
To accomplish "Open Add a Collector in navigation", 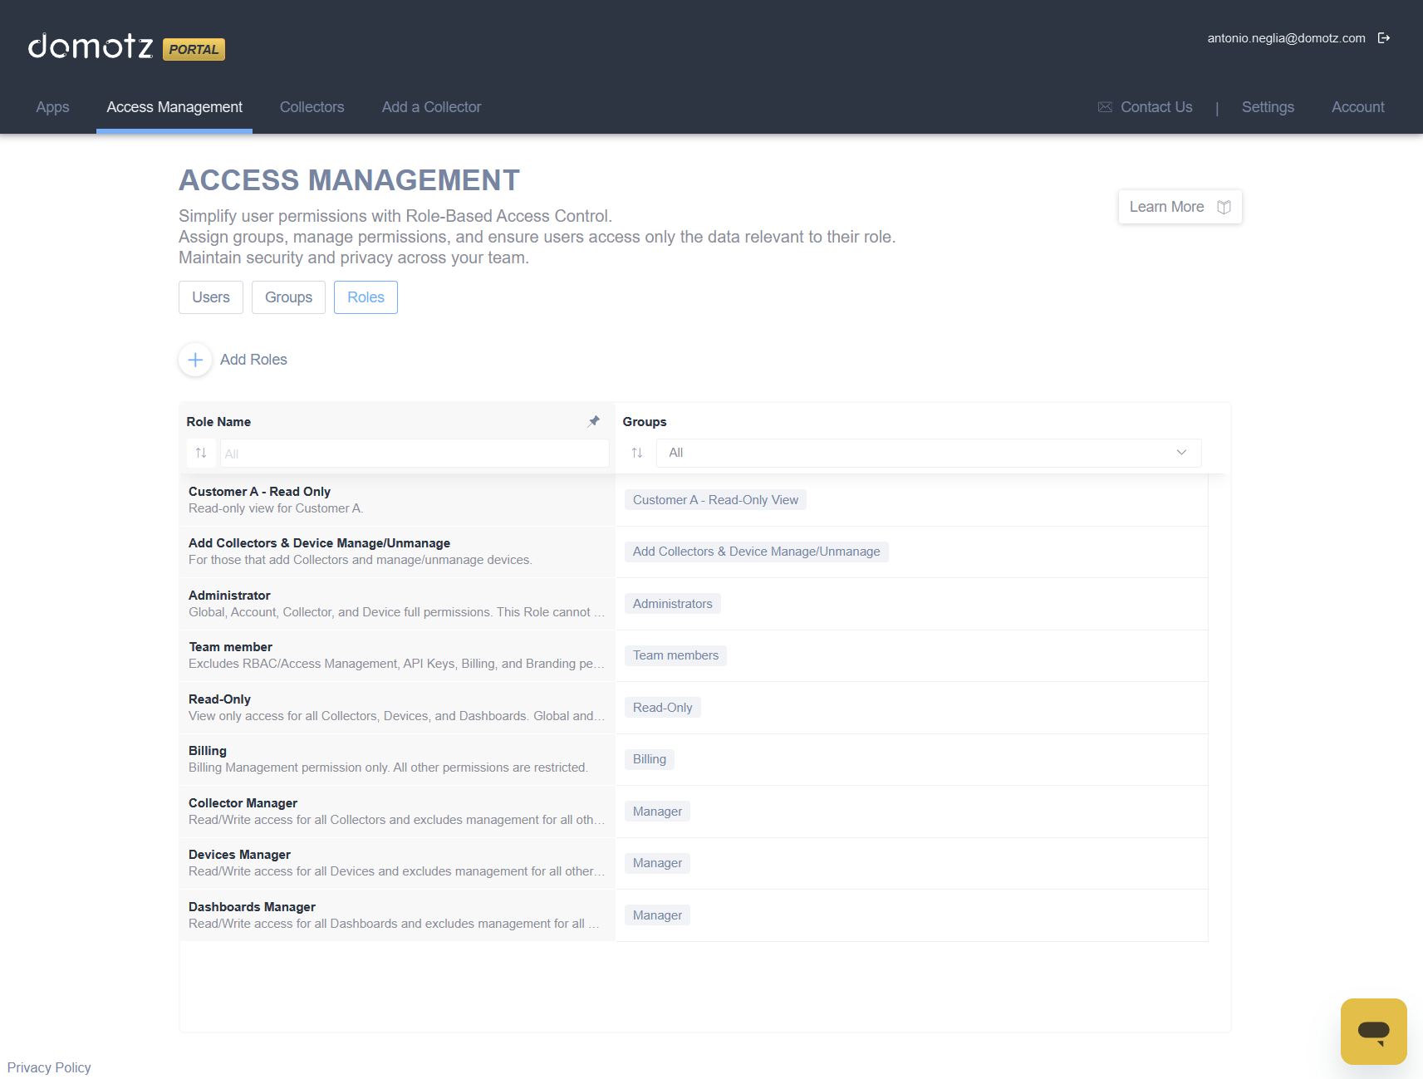I will coord(431,107).
